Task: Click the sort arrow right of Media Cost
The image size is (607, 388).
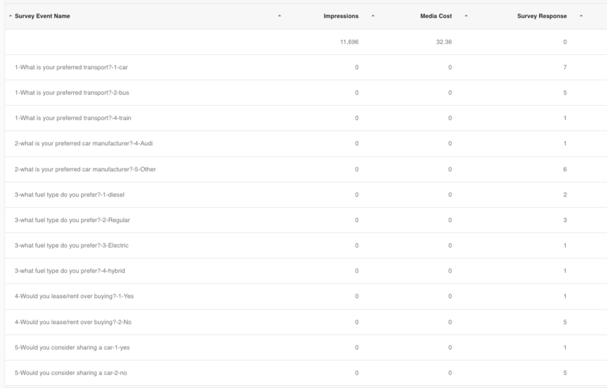Action: pos(466,16)
